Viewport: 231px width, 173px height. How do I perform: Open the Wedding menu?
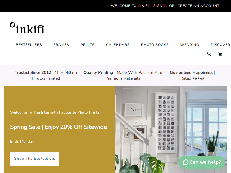[x=190, y=45]
